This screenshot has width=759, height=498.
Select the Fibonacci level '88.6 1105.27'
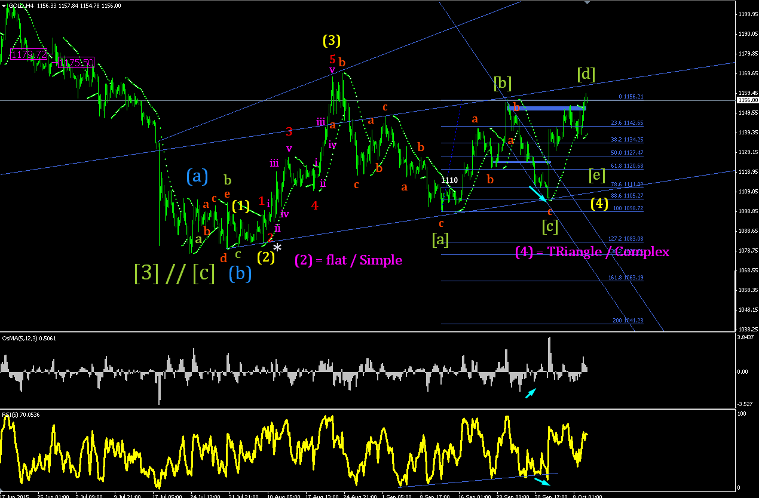click(x=627, y=195)
